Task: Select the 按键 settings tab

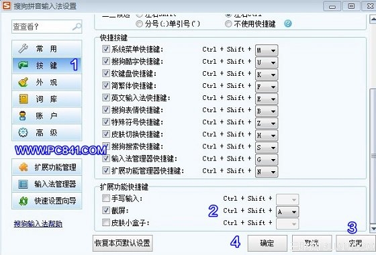Action: [47, 65]
